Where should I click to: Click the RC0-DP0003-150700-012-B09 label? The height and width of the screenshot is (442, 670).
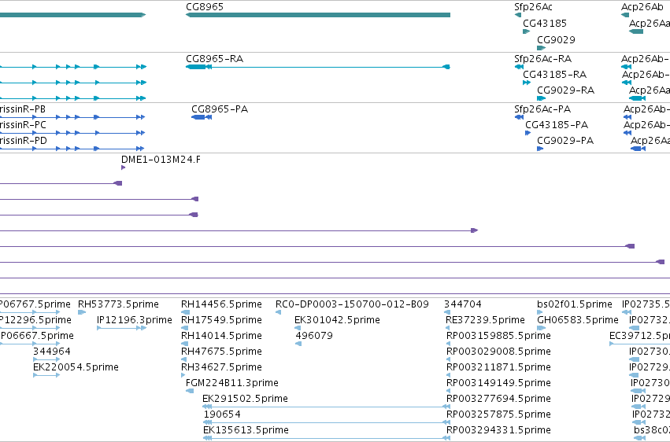pyautogui.click(x=352, y=304)
